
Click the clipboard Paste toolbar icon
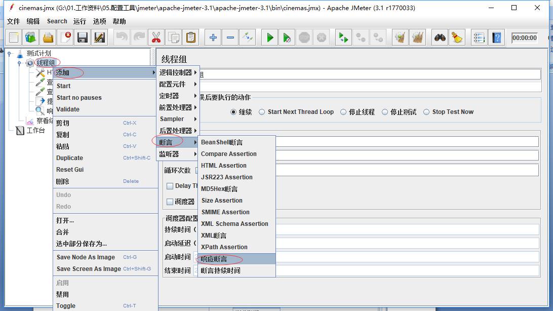(191, 37)
